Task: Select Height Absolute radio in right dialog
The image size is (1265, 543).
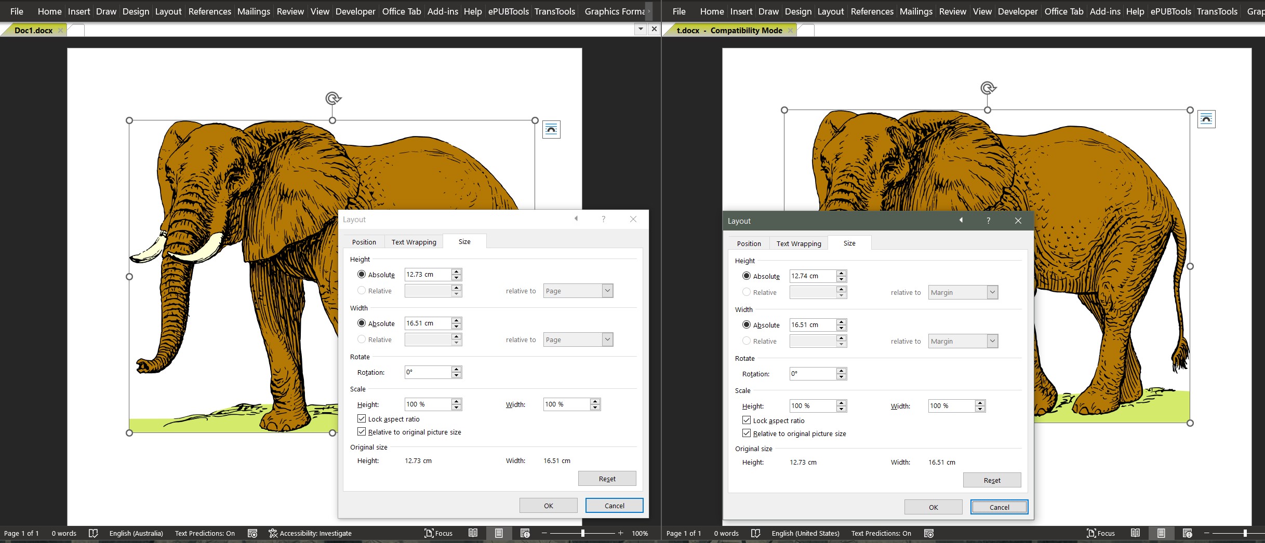Action: click(x=747, y=276)
